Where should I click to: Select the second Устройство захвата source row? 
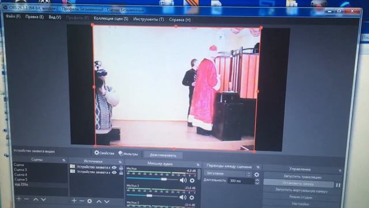click(97, 172)
